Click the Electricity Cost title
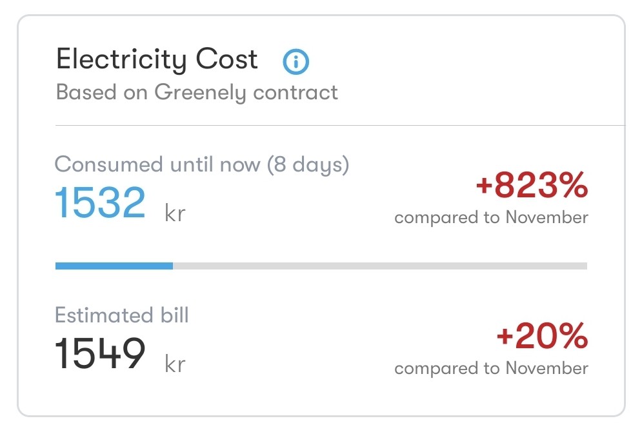 [157, 60]
